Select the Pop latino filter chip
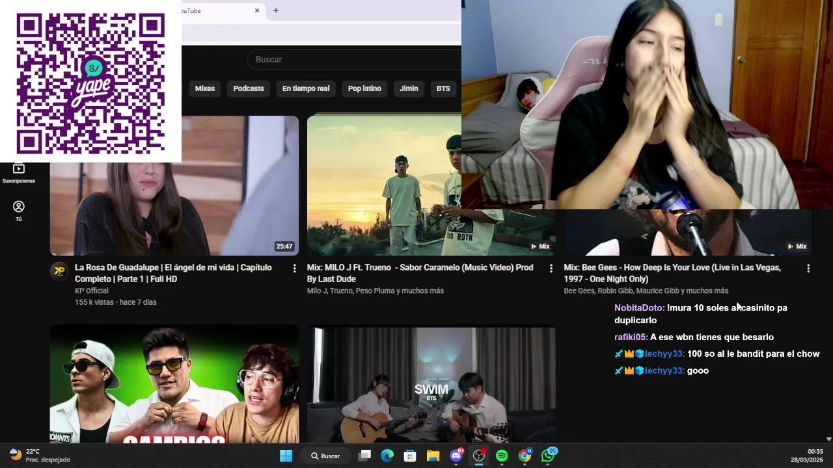The height and width of the screenshot is (468, 833). pos(364,88)
